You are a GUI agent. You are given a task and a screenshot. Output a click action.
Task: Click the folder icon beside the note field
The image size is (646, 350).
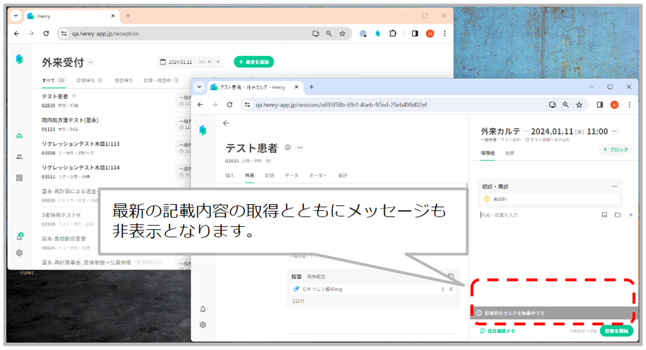618,215
